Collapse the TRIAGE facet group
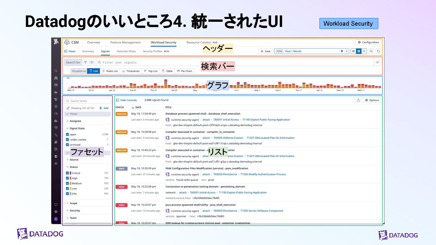 pos(88,114)
